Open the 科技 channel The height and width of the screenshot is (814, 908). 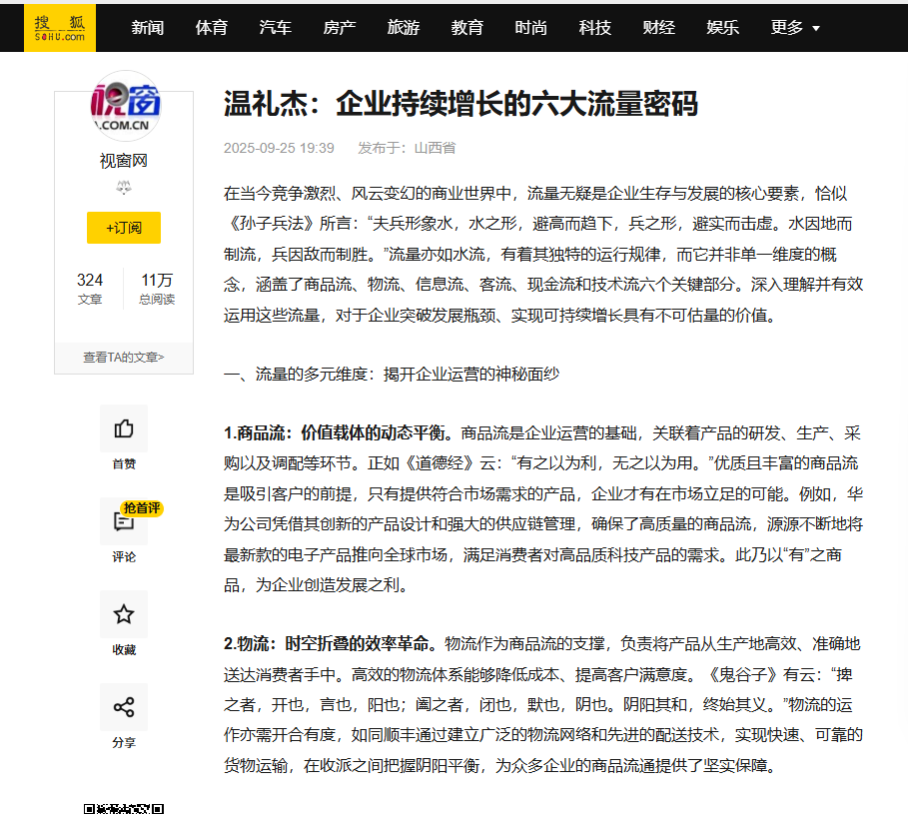pos(595,28)
